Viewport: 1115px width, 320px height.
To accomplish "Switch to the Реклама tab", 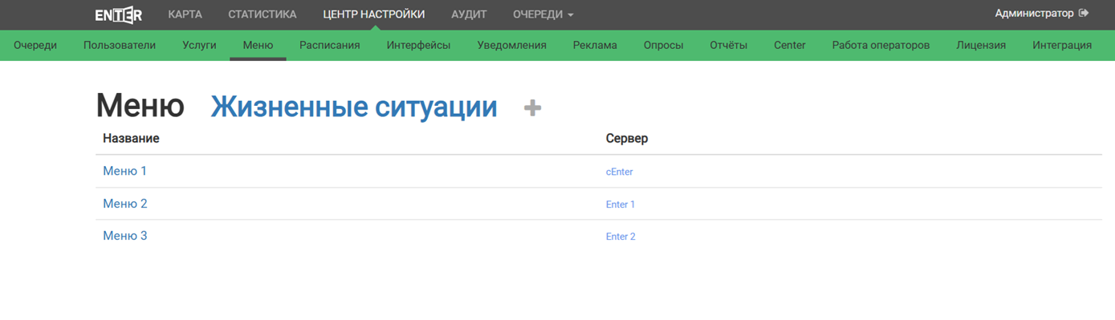I will 595,45.
